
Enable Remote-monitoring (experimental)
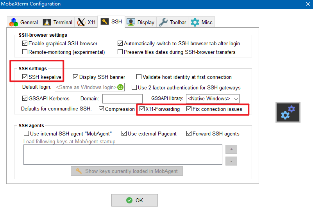coord(25,52)
